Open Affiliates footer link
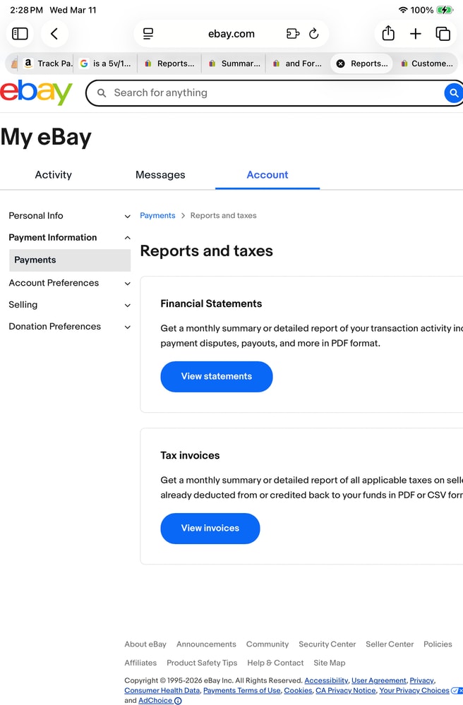463x705 pixels. point(140,663)
